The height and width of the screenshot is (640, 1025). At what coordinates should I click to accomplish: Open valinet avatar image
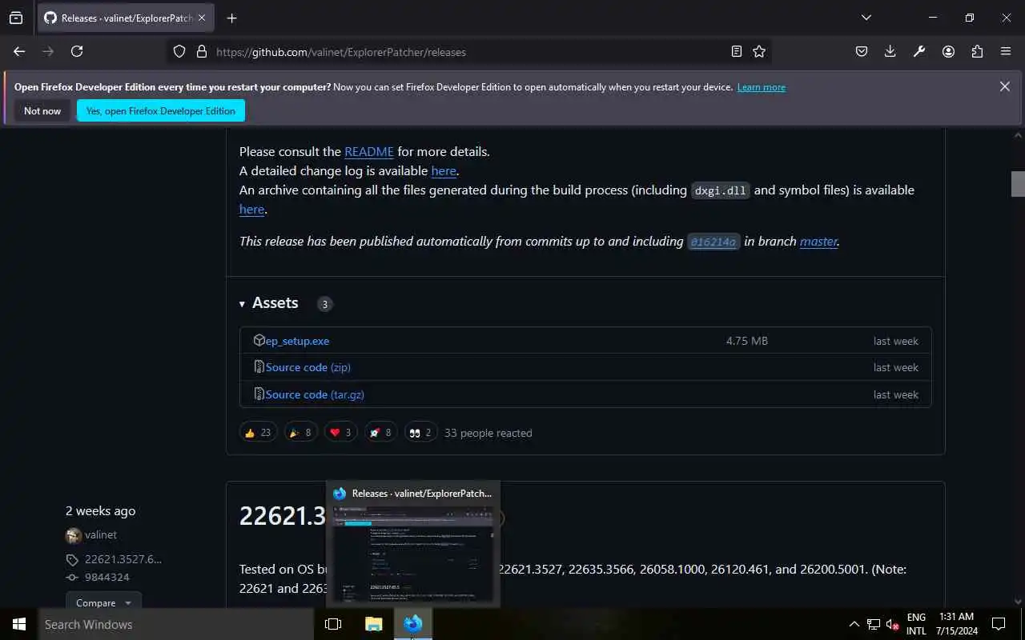coord(74,535)
